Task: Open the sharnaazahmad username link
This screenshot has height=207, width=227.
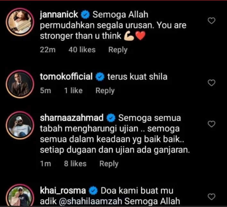Action: pyautogui.click(x=72, y=118)
